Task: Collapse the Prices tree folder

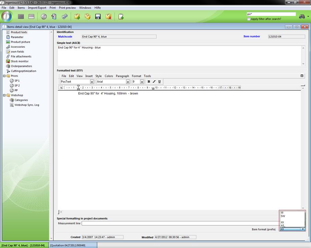Action: [x=4, y=76]
